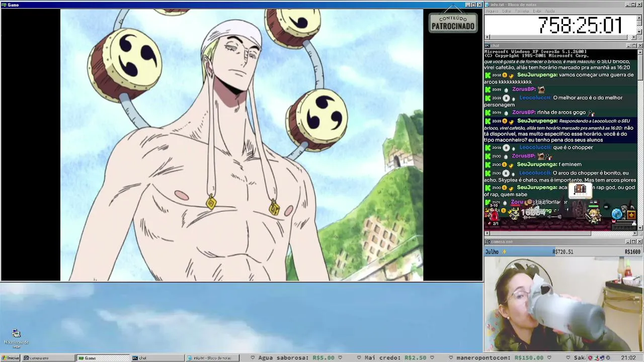The width and height of the screenshot is (644, 362).
Task: Click Notepad horizontal scrollbar left arrow
Action: click(488, 37)
